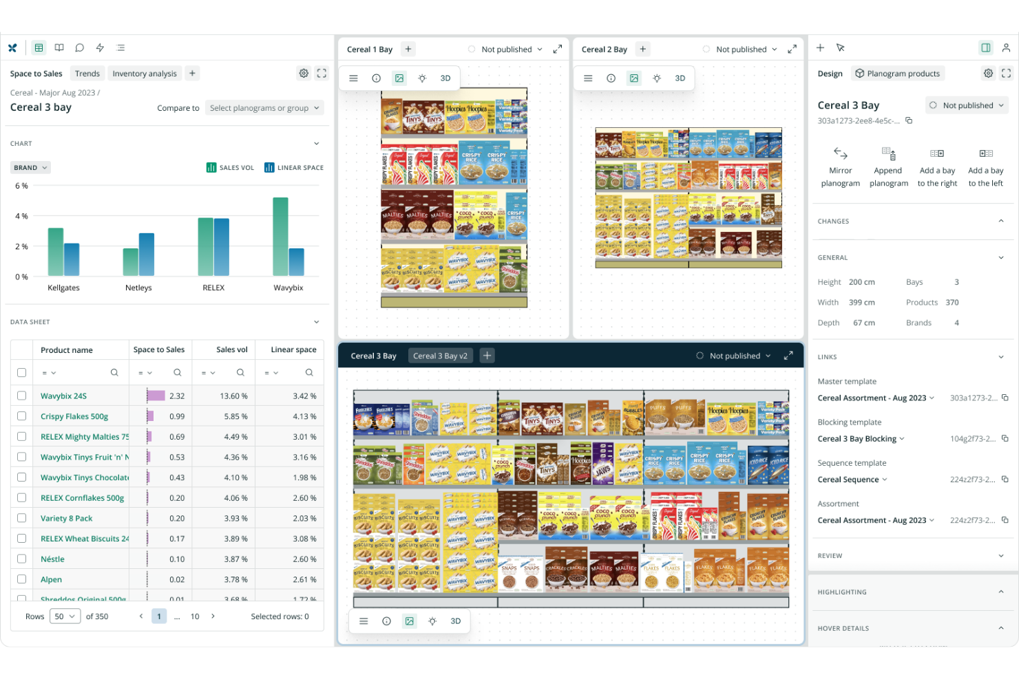Check the row for Wavybix 24S

tap(21, 396)
